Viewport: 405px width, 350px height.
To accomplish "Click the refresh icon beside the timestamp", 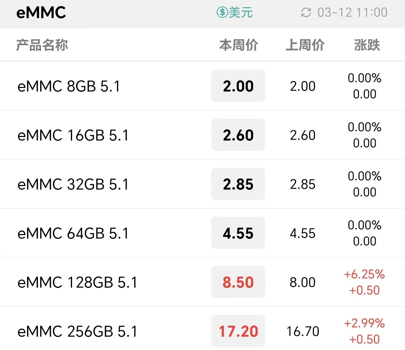I will click(306, 13).
